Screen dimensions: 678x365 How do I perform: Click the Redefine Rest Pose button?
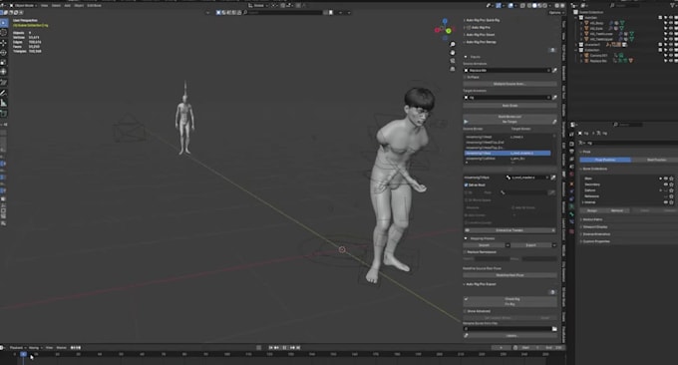510,275
